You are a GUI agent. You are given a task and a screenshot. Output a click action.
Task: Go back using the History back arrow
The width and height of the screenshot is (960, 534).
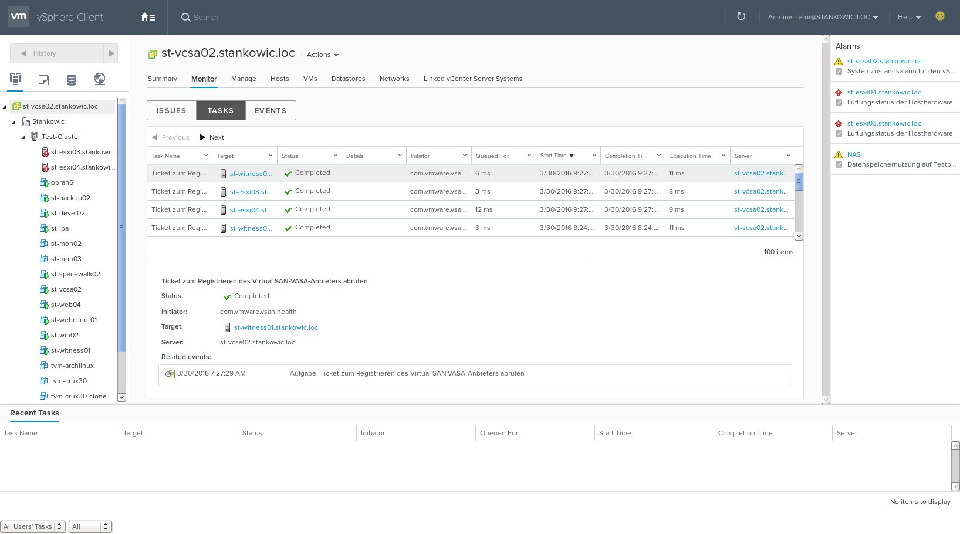pos(24,53)
